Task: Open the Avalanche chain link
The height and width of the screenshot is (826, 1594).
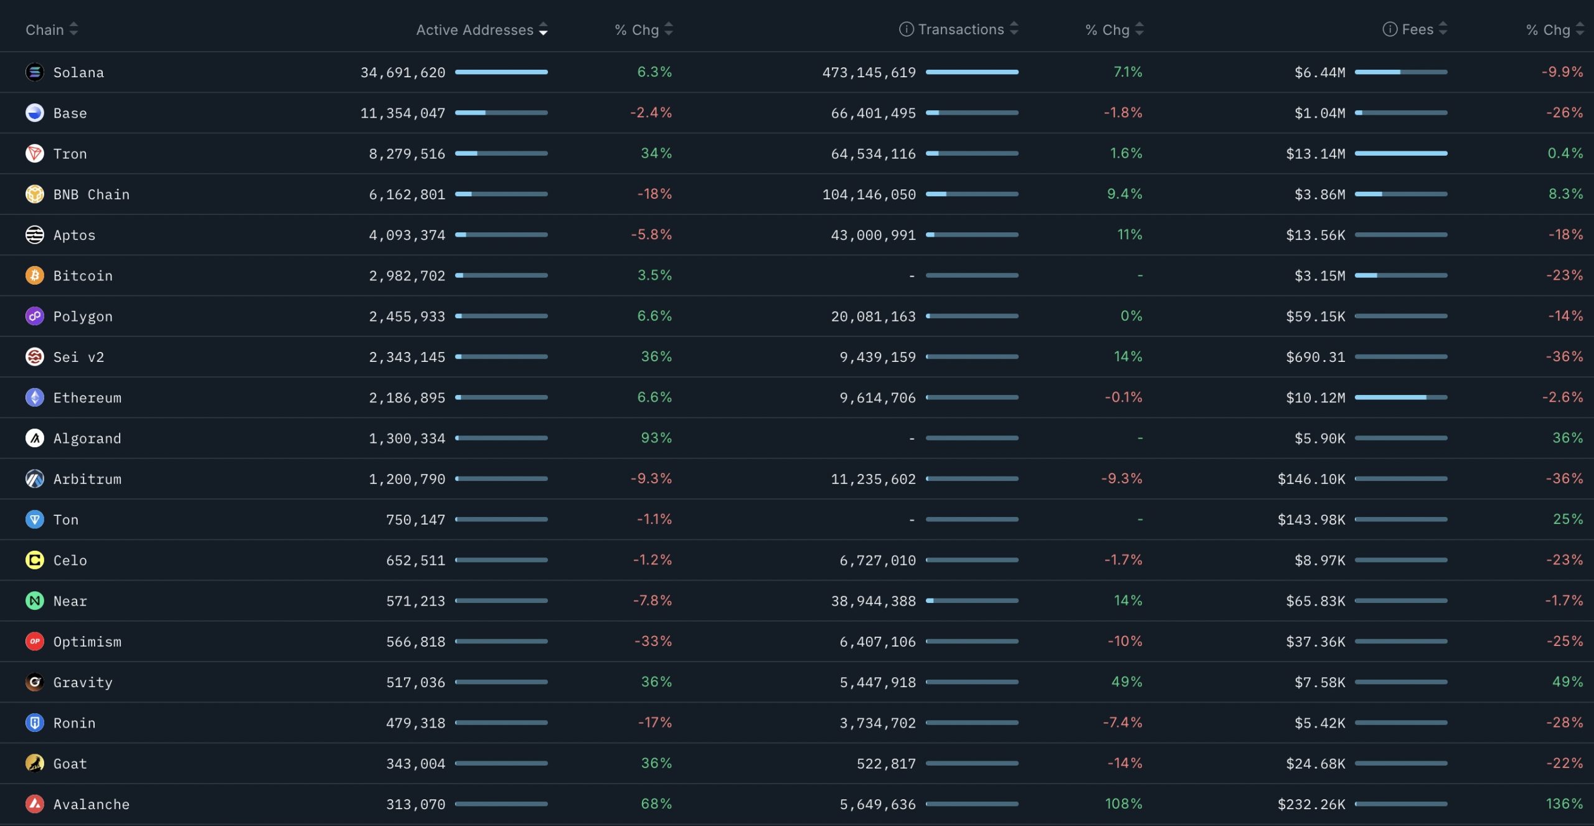Action: coord(92,804)
